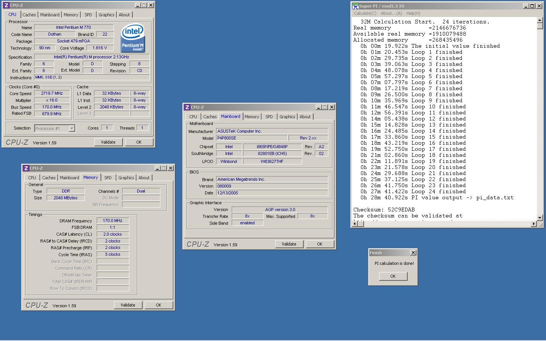
Task: Click Validate in the Mainboard window
Action: click(289, 244)
